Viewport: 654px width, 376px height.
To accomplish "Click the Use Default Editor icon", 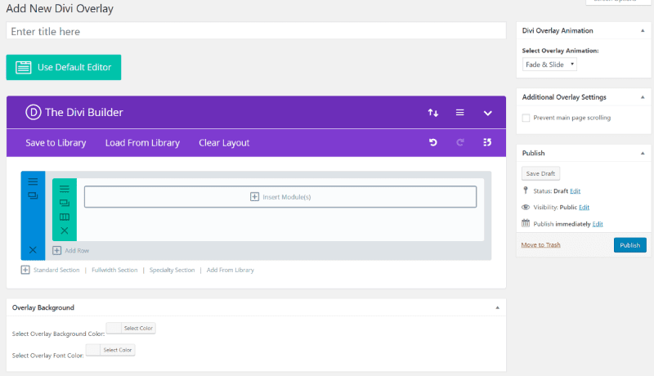I will [x=24, y=67].
